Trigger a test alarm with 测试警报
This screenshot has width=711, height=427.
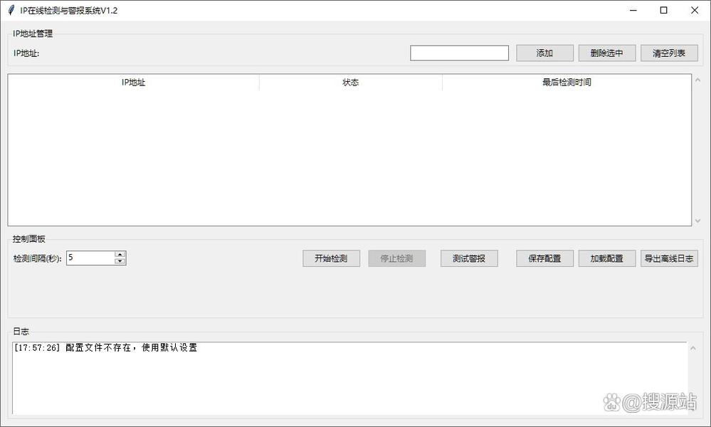pos(469,258)
